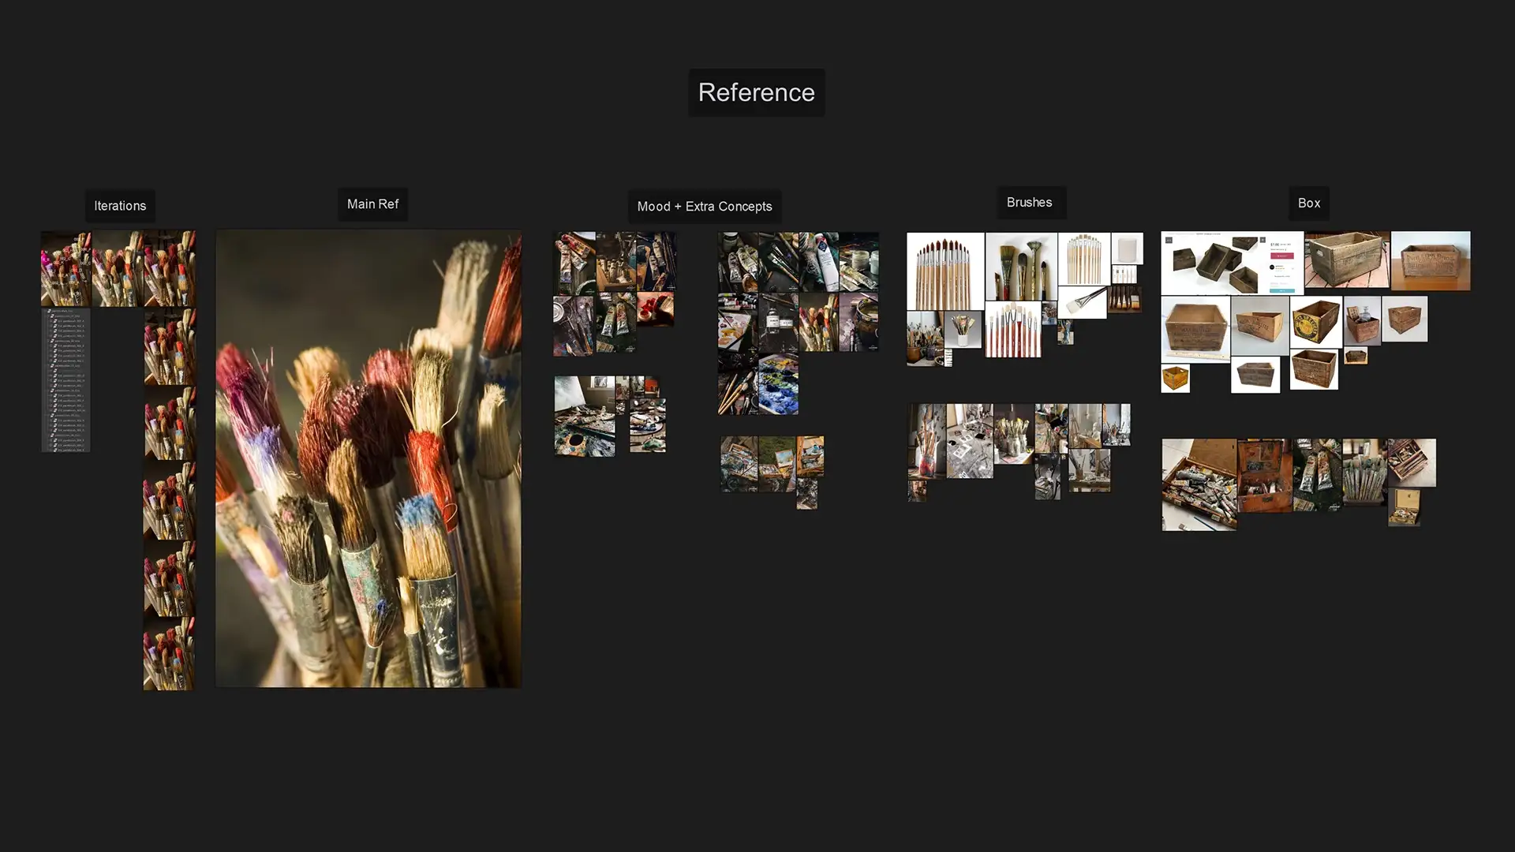Click the Reference title label
The image size is (1515, 852).
pyautogui.click(x=756, y=92)
